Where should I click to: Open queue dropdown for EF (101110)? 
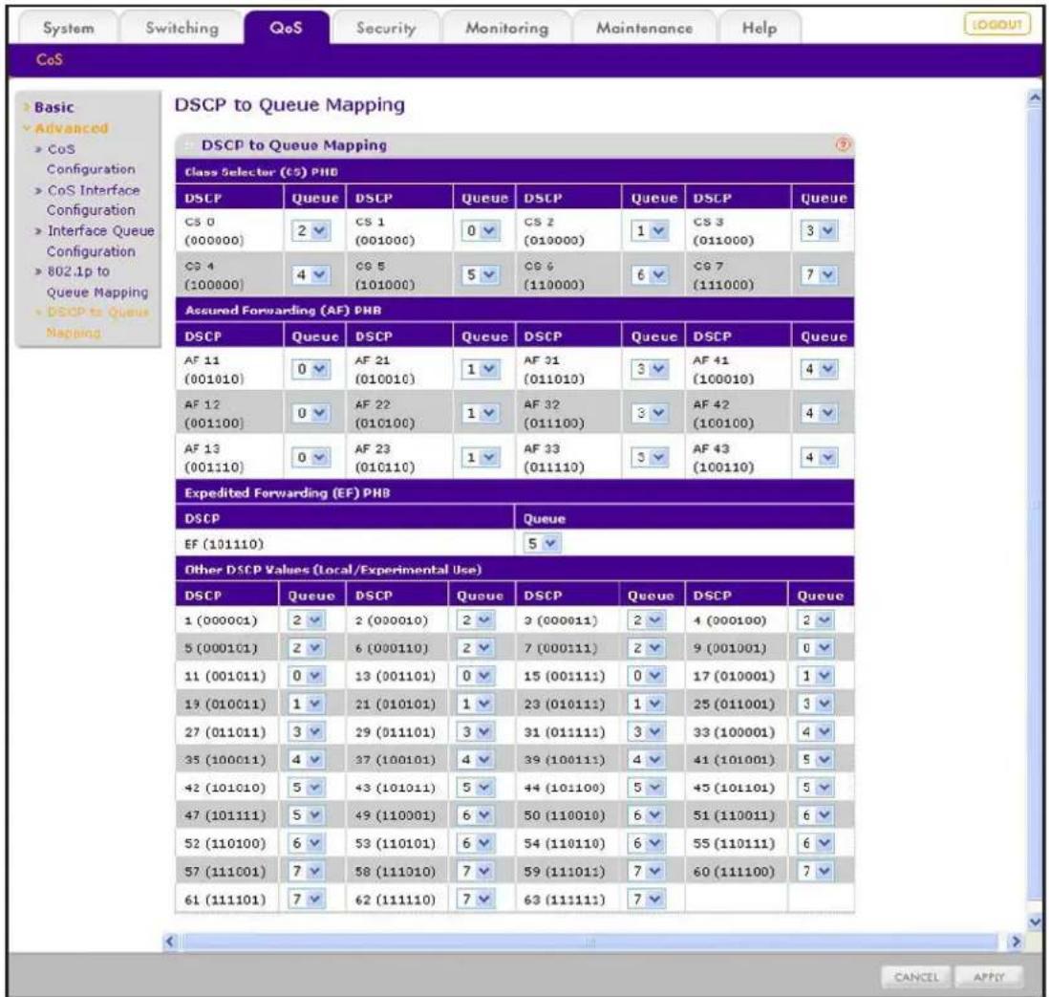[x=542, y=544]
